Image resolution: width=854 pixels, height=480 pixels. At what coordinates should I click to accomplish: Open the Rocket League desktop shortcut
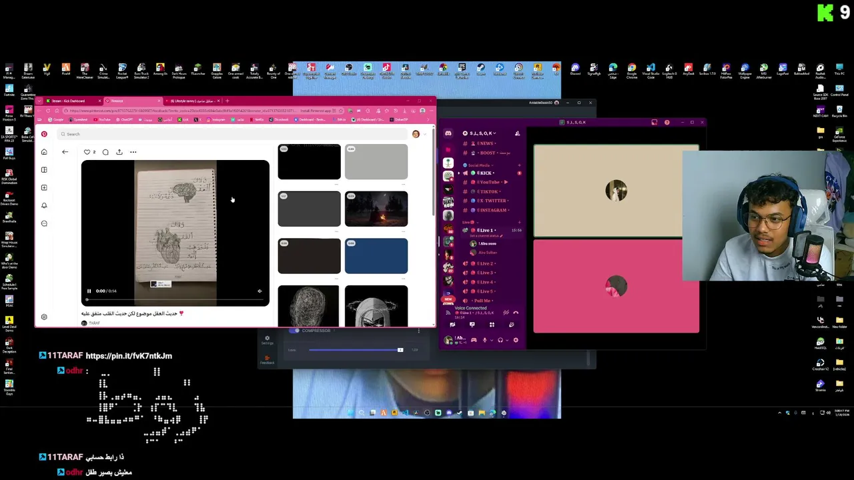(x=123, y=71)
